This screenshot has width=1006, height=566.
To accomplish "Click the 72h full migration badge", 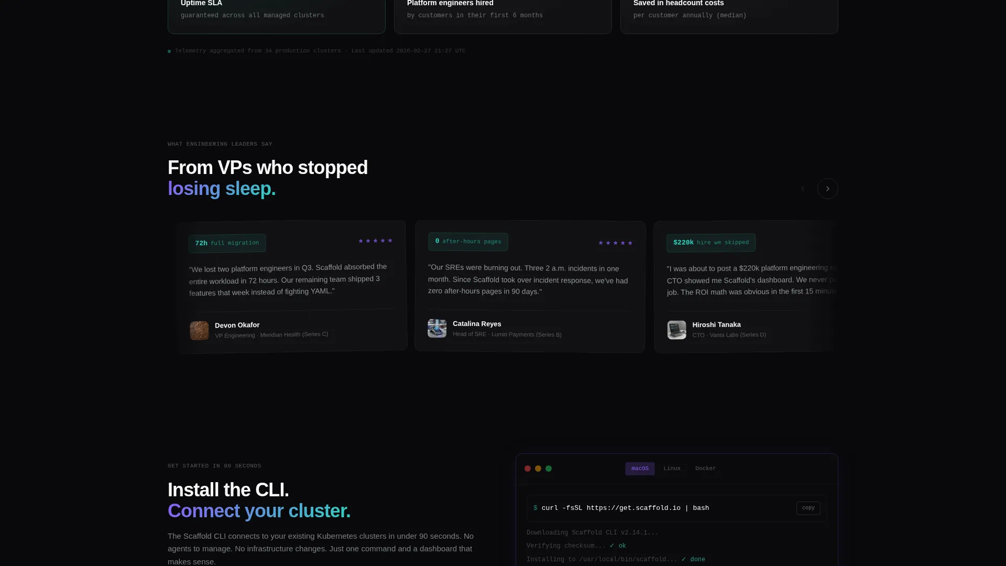I will tap(227, 243).
